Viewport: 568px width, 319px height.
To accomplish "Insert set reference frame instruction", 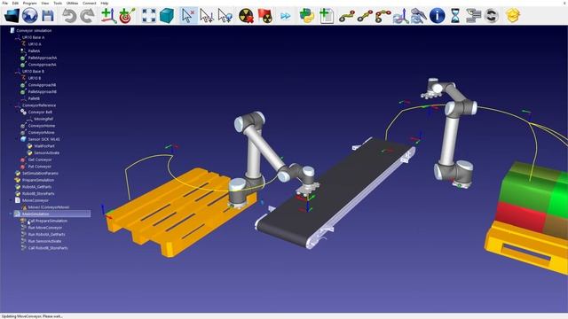I will (400, 16).
